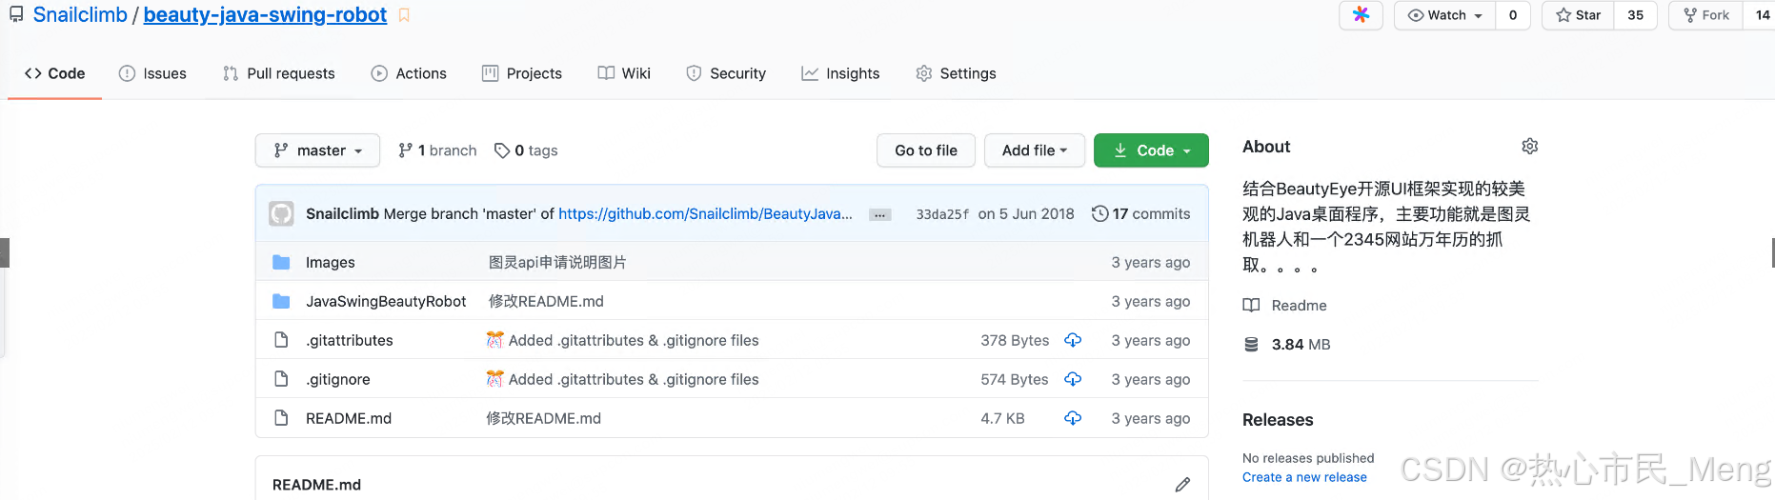Download .gitignore via cloud icon
1775x500 pixels.
[x=1073, y=379]
